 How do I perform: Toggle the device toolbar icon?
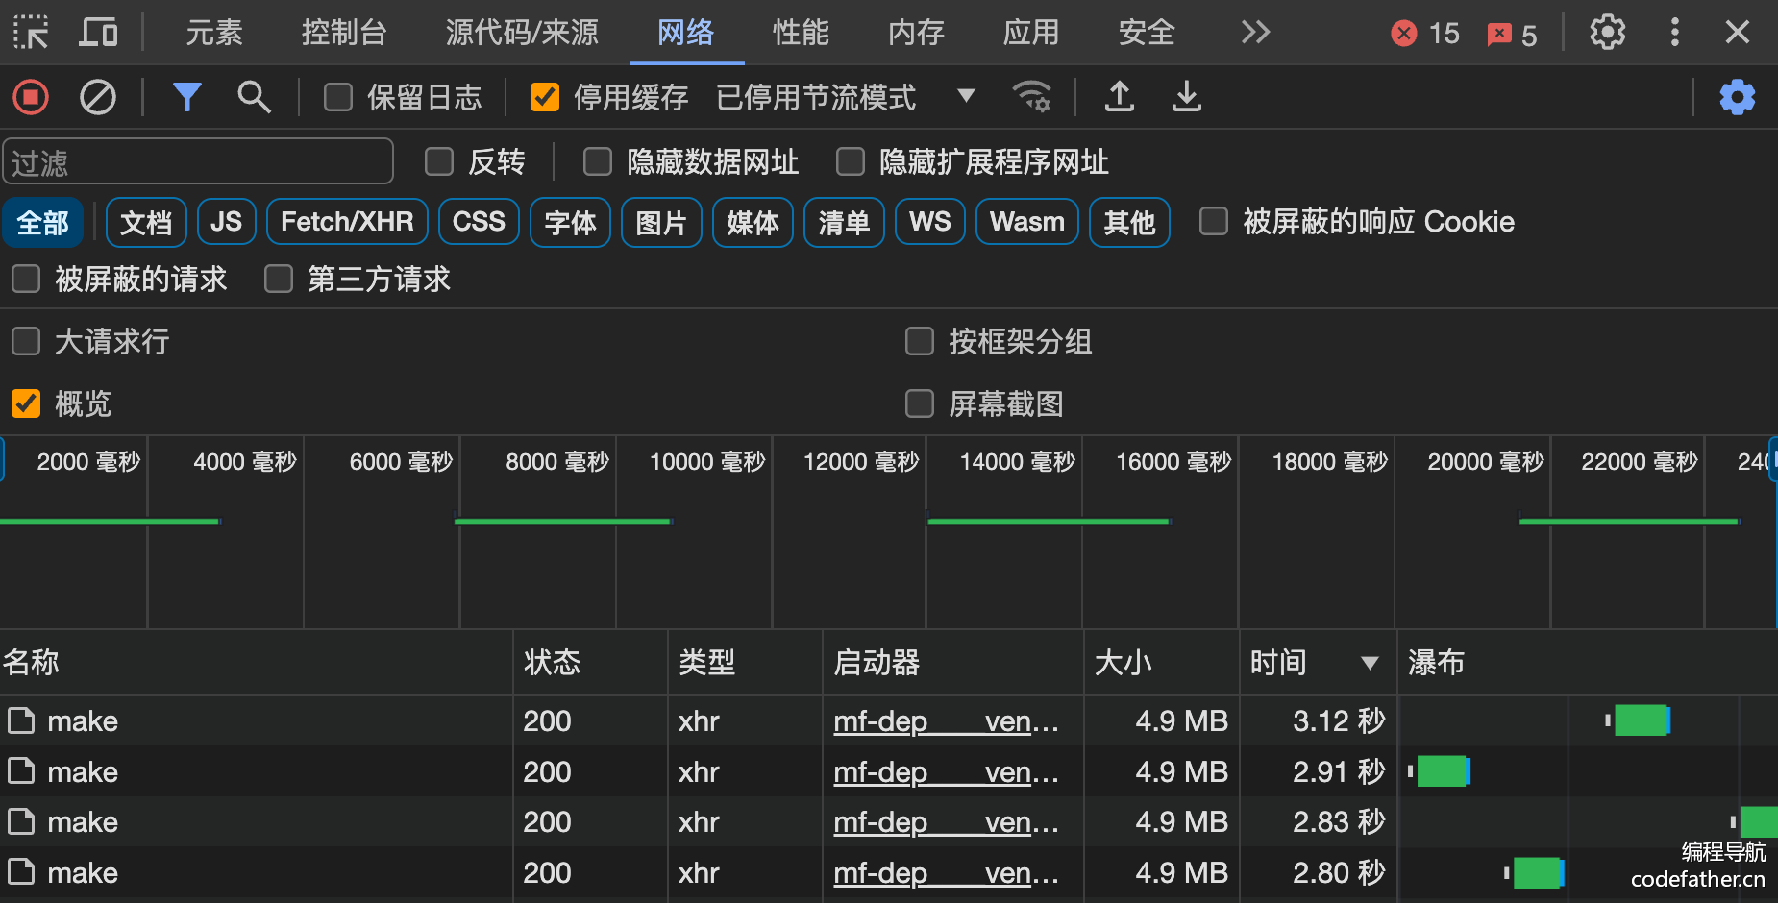(98, 33)
